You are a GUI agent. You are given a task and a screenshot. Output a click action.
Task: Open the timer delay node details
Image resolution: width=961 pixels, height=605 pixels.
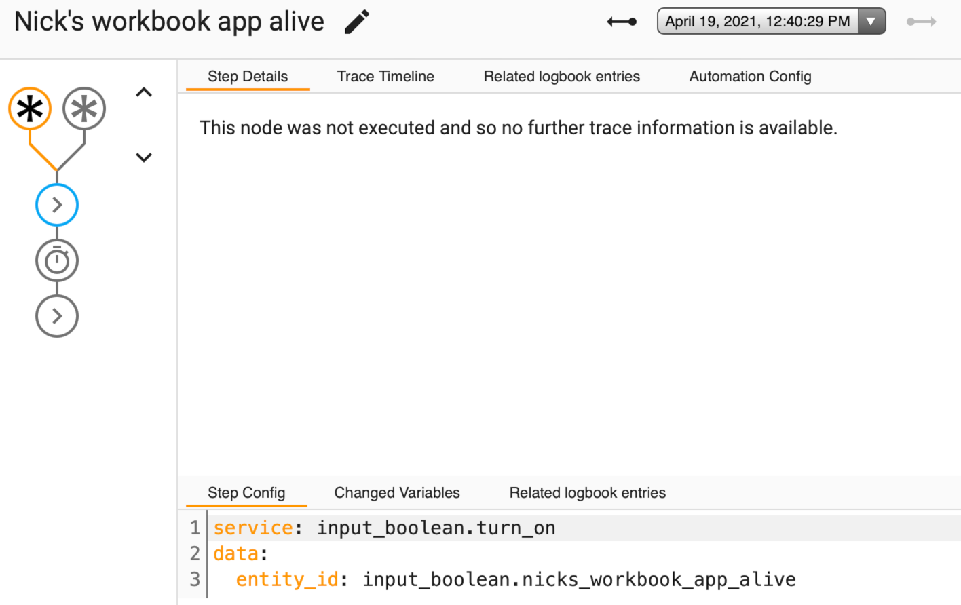point(57,260)
